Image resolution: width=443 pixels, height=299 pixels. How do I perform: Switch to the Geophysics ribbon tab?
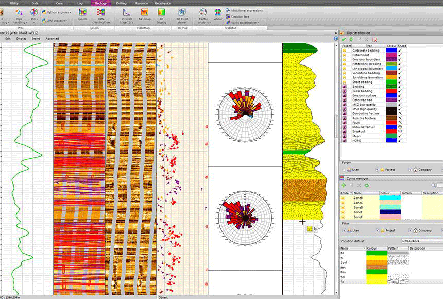162,3
